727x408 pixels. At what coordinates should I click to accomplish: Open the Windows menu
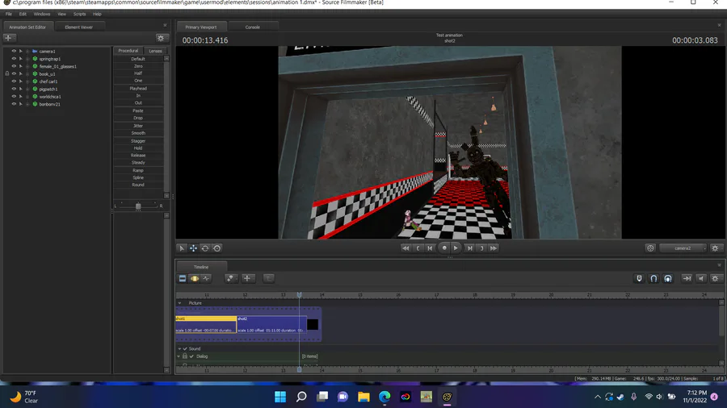tap(42, 15)
